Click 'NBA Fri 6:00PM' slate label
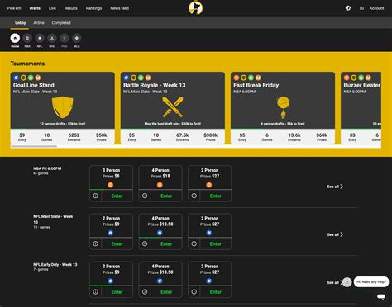Viewport: 392px width, 307px height. (47, 168)
